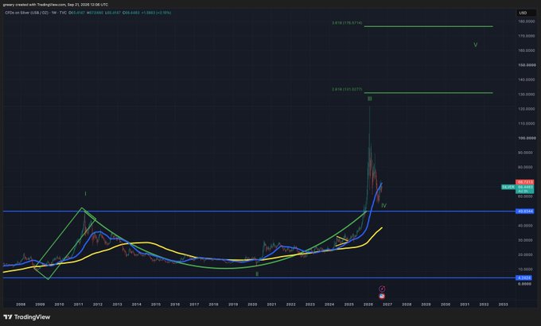
Task: Open the USD currency selector
Action: click(523, 13)
